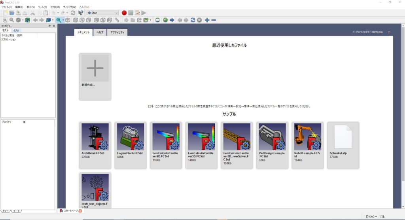Close the スタートページ tab with red X

click(80, 211)
